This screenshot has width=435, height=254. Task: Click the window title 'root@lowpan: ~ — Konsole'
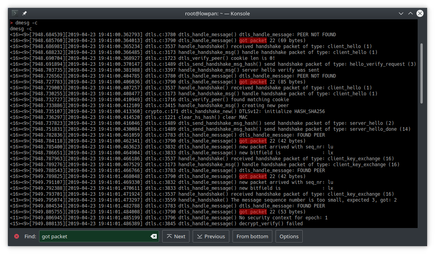click(x=217, y=13)
